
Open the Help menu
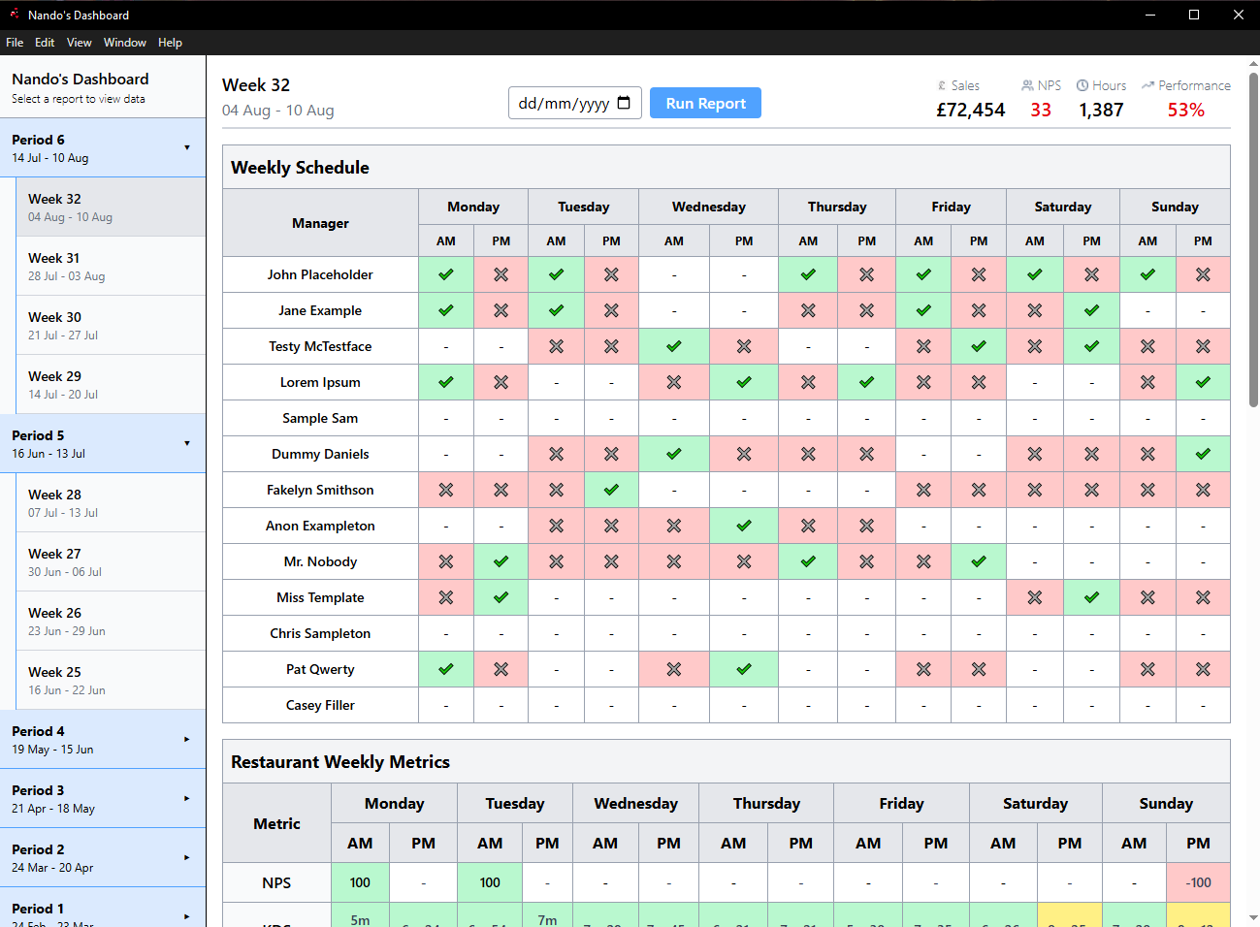click(x=170, y=43)
